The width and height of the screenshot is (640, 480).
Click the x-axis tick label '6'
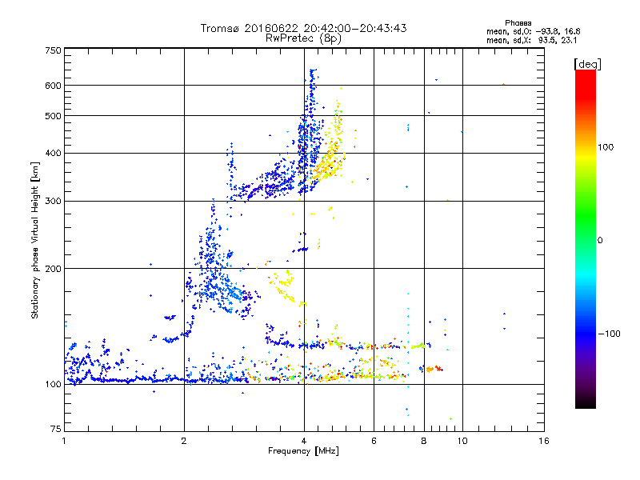click(374, 441)
